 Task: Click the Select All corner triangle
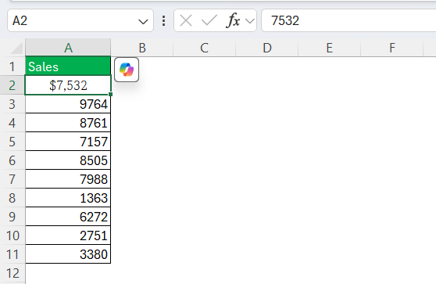pos(16,49)
